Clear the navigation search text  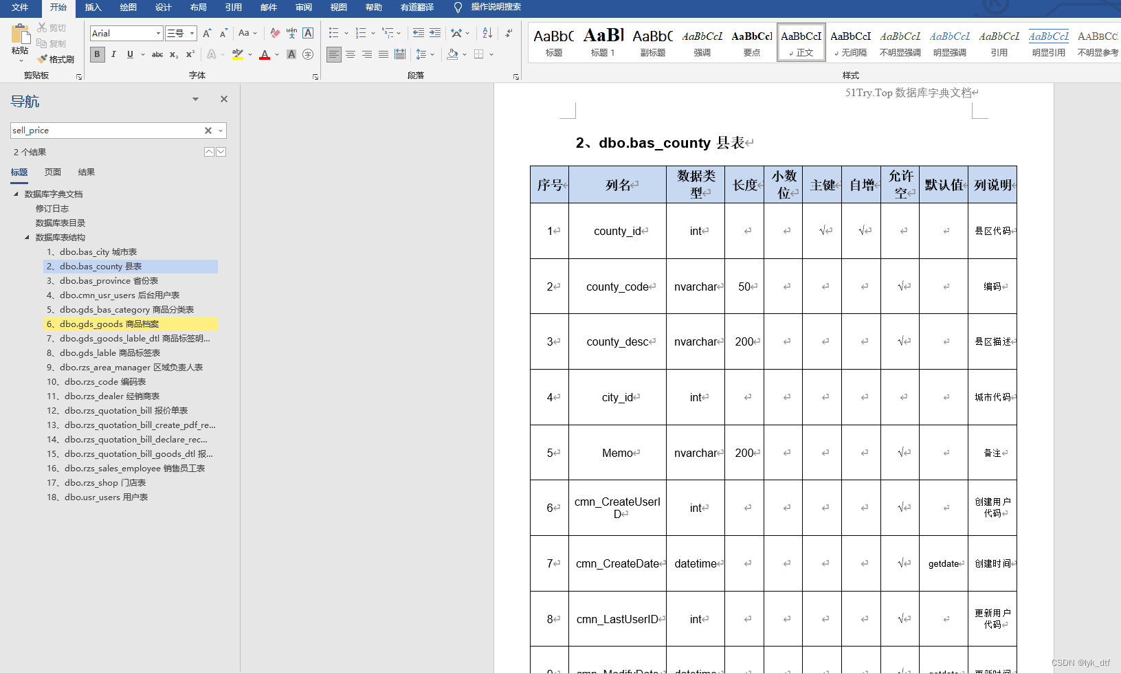(x=208, y=131)
